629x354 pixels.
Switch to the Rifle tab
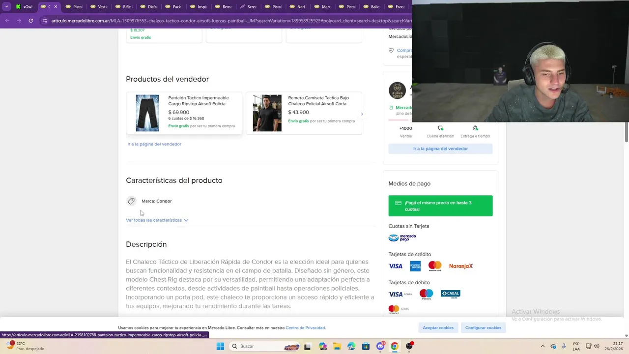point(123,7)
